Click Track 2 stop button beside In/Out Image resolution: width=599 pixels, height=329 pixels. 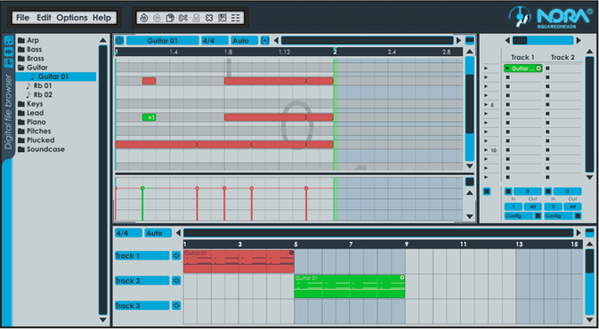pyautogui.click(x=547, y=191)
